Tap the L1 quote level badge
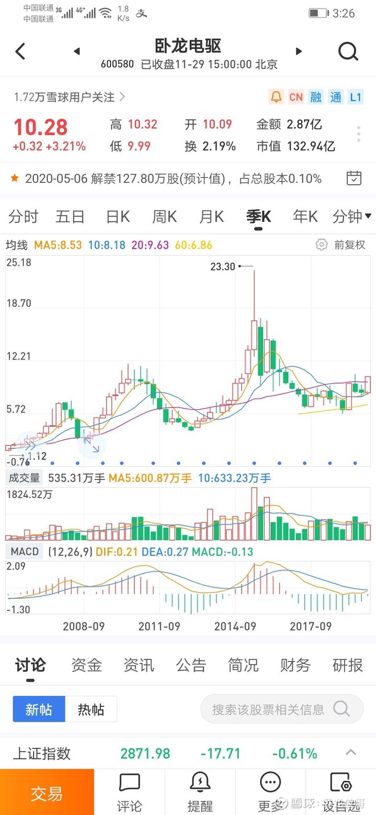376x815 pixels. [x=355, y=97]
